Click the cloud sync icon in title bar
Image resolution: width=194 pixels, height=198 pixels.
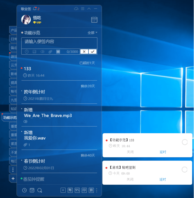(76, 9)
